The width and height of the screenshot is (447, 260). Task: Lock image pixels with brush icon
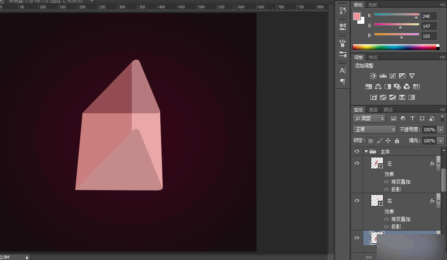point(380,141)
